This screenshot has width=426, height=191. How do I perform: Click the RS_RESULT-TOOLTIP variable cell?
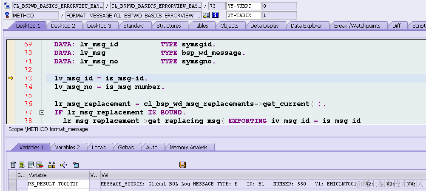tap(58, 184)
